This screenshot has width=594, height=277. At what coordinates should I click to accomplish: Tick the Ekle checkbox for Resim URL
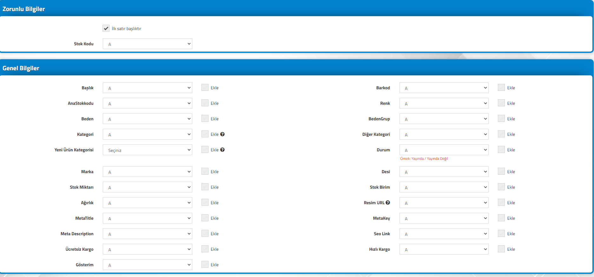pyautogui.click(x=501, y=202)
